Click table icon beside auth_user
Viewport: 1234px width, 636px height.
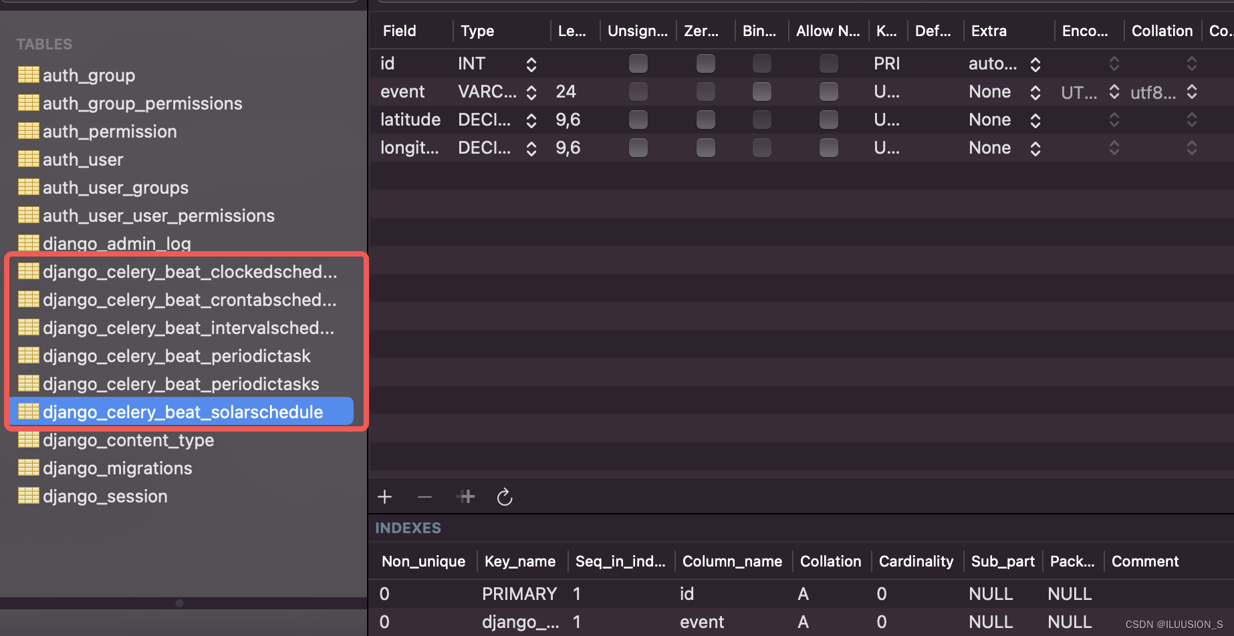tap(28, 159)
